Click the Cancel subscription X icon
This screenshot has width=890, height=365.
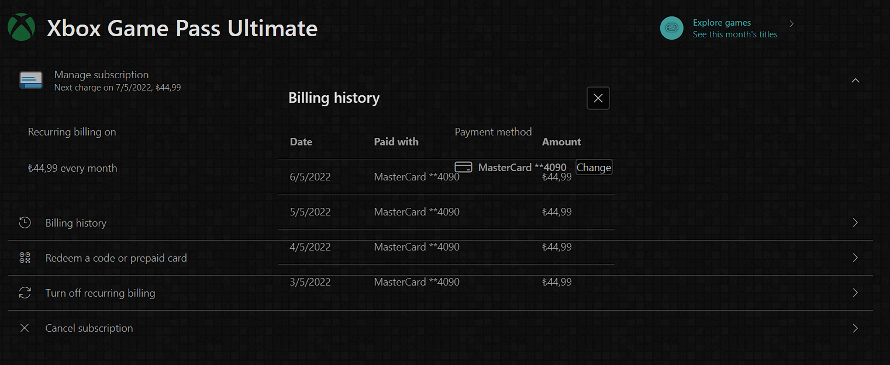click(25, 328)
